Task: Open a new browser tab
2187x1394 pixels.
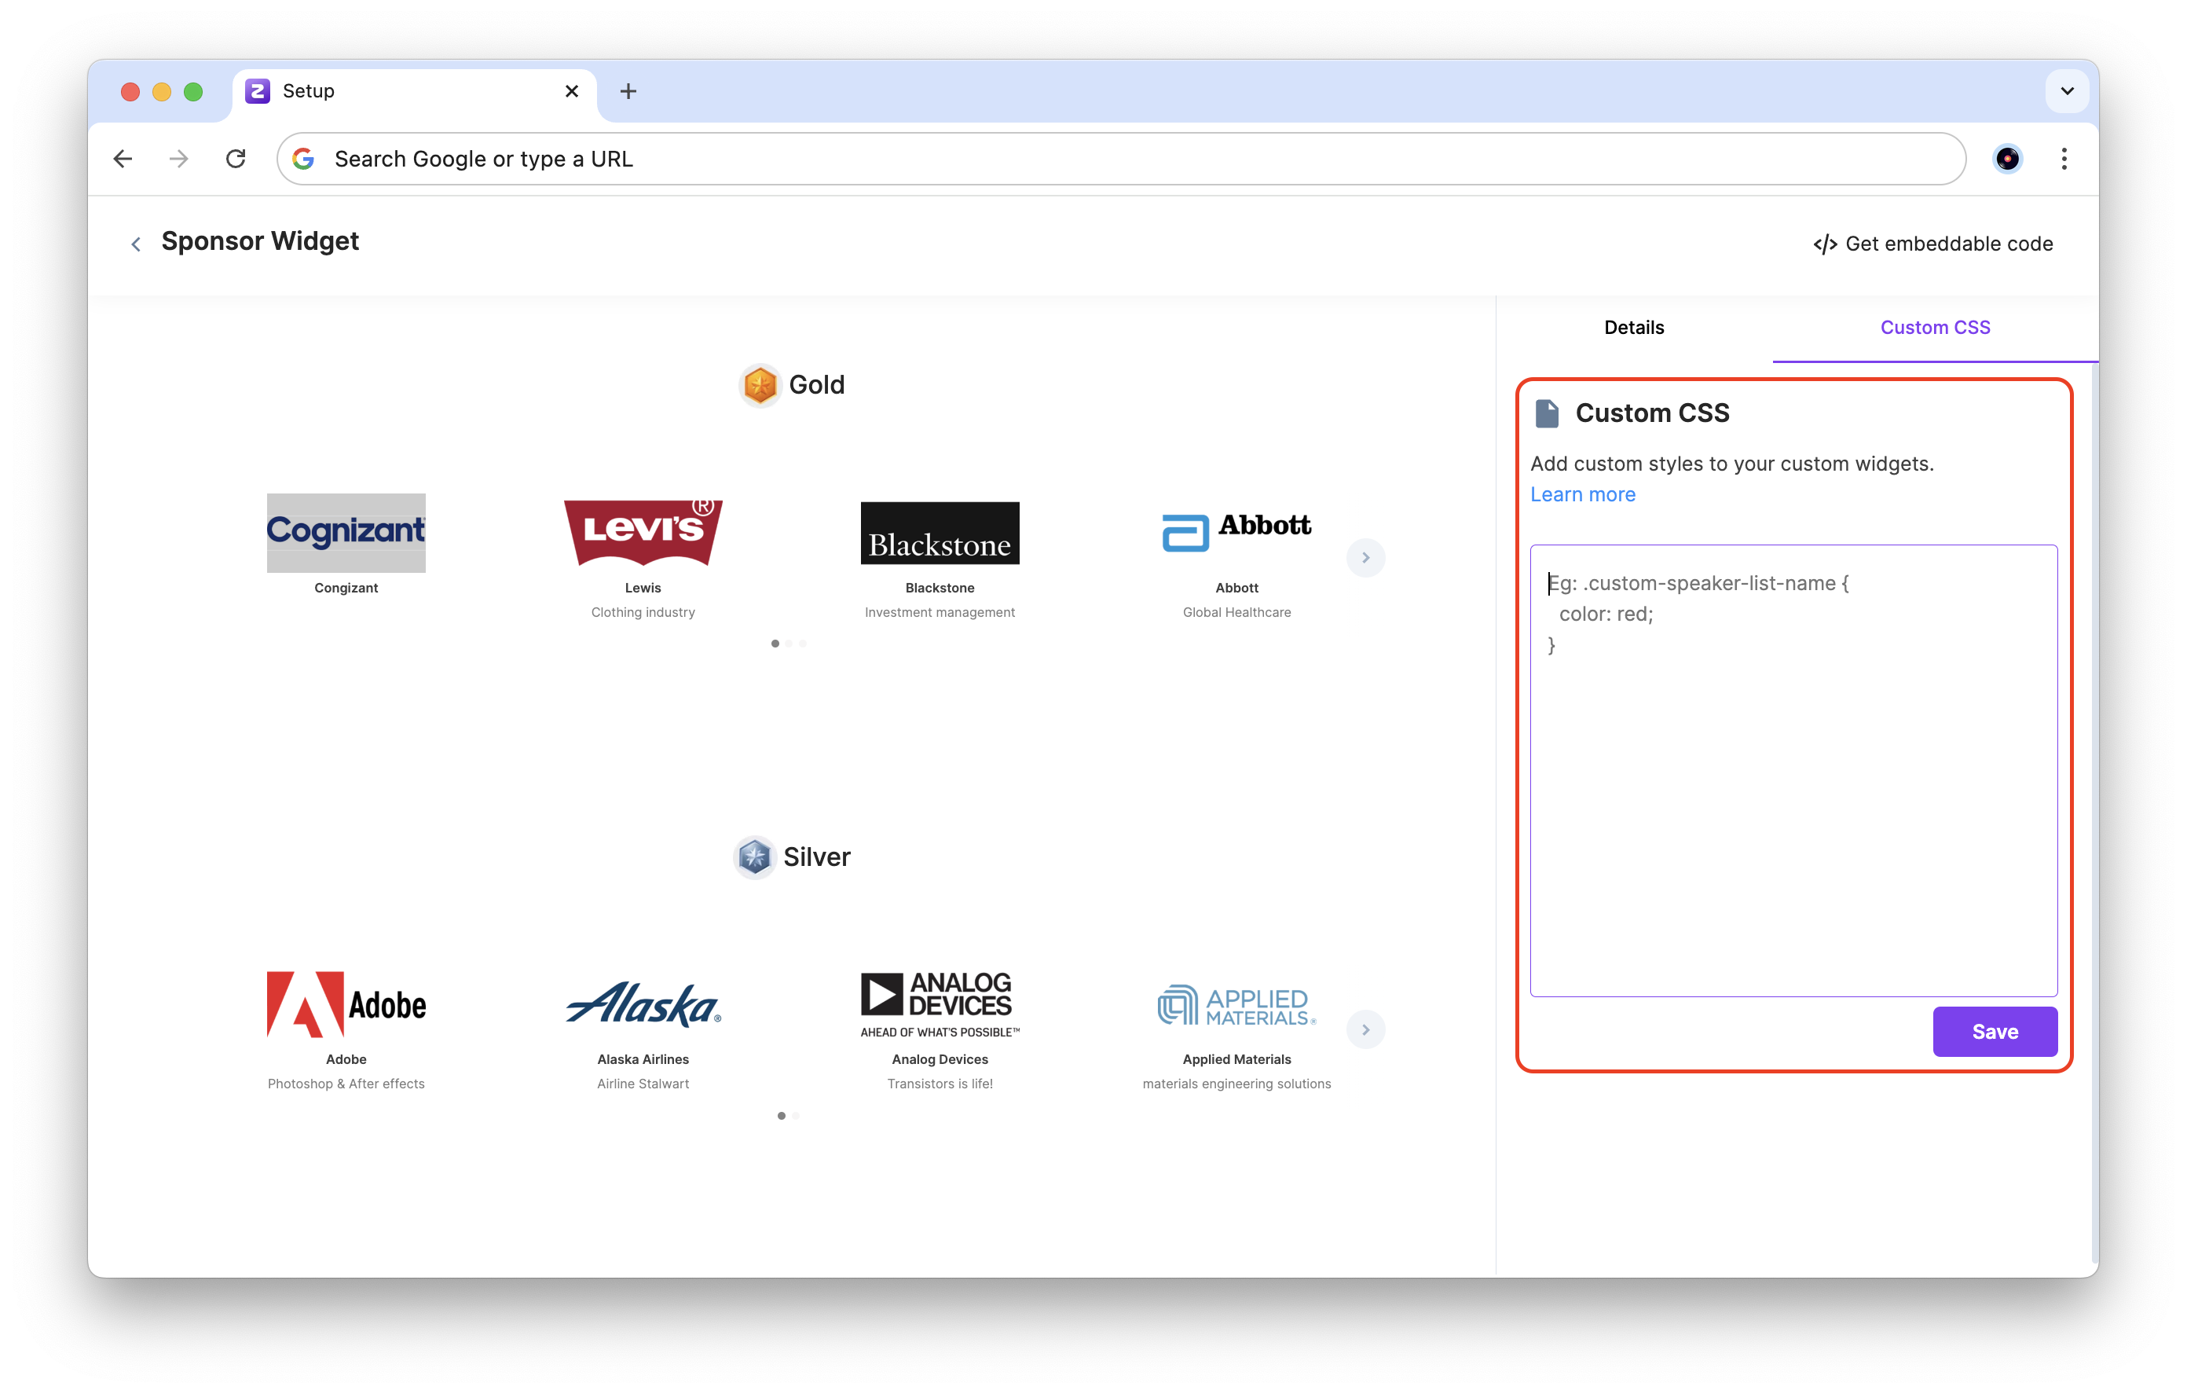Action: click(628, 91)
